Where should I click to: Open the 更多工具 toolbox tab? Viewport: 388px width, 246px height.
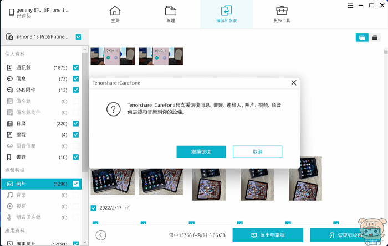pyautogui.click(x=282, y=14)
